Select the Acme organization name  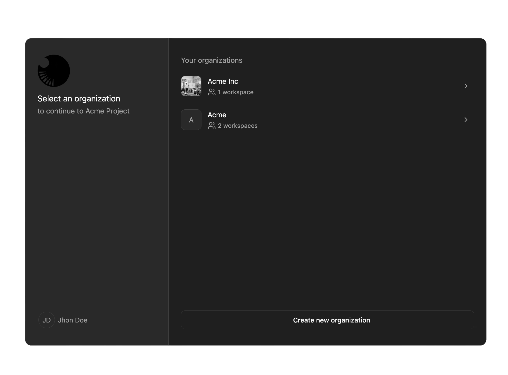click(217, 115)
